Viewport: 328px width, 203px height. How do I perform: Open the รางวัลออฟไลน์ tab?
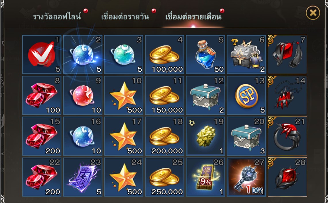click(x=57, y=17)
